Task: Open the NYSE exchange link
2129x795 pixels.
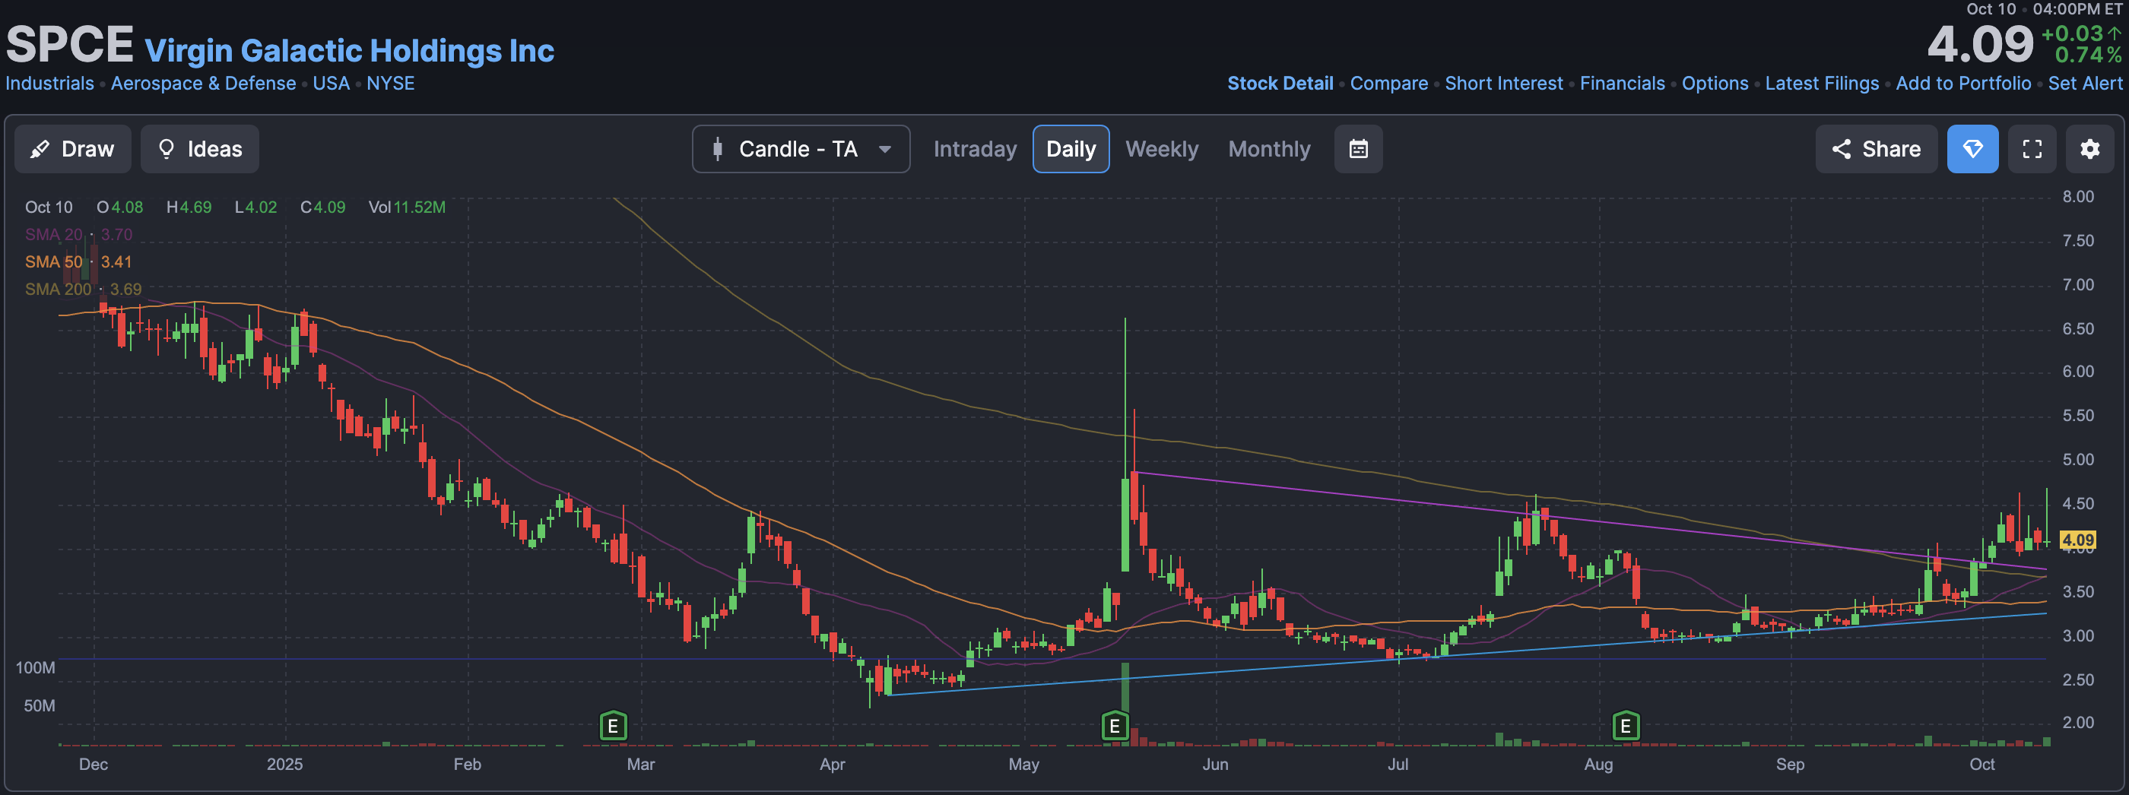Action: click(x=390, y=84)
